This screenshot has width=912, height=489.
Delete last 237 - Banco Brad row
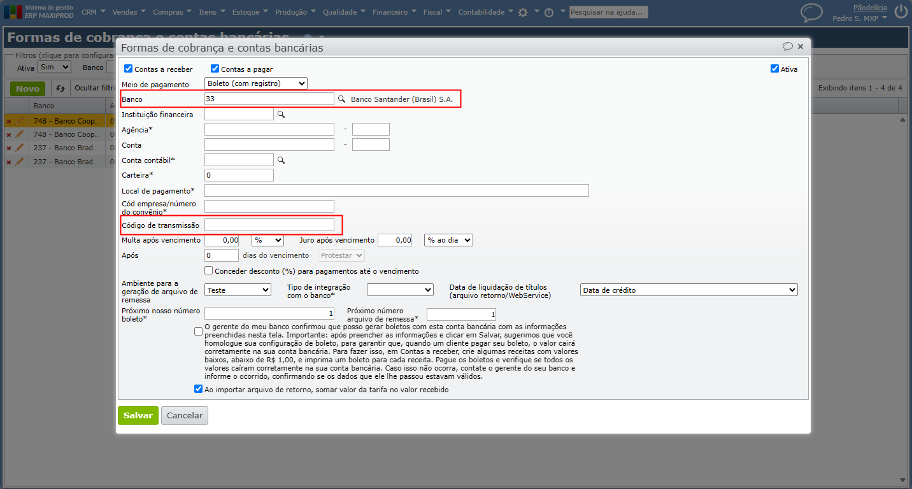(9, 162)
